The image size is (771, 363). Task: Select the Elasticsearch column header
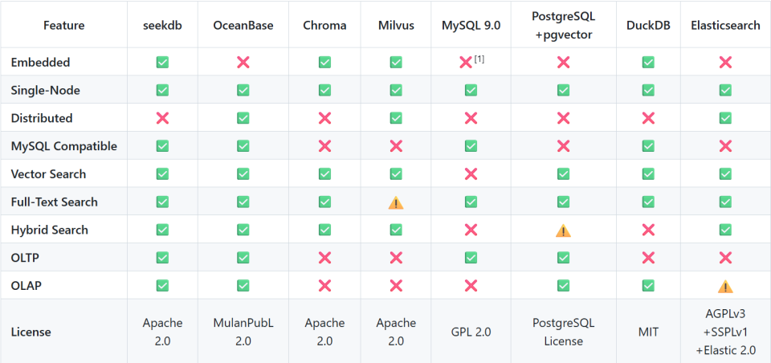(725, 25)
